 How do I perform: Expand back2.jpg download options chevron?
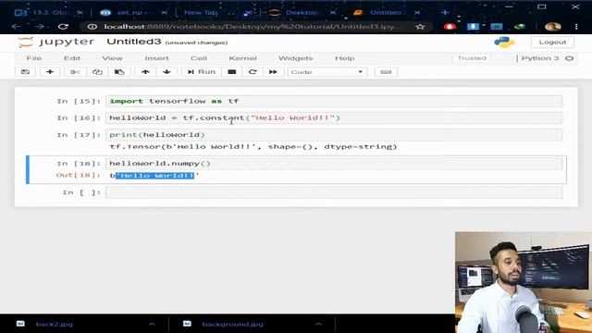152,324
